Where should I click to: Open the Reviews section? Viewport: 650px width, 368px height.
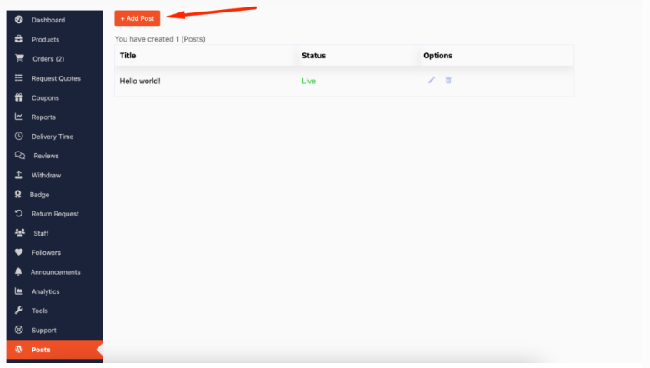pyautogui.click(x=46, y=156)
